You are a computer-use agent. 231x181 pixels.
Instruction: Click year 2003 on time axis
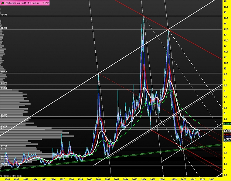pos(116,180)
